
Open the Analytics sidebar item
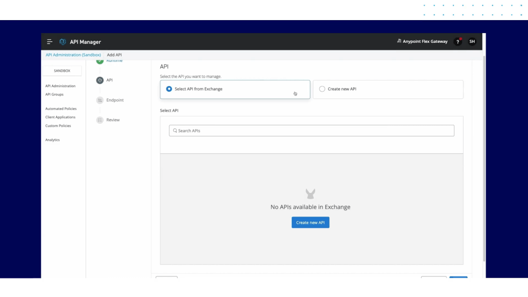tap(53, 140)
